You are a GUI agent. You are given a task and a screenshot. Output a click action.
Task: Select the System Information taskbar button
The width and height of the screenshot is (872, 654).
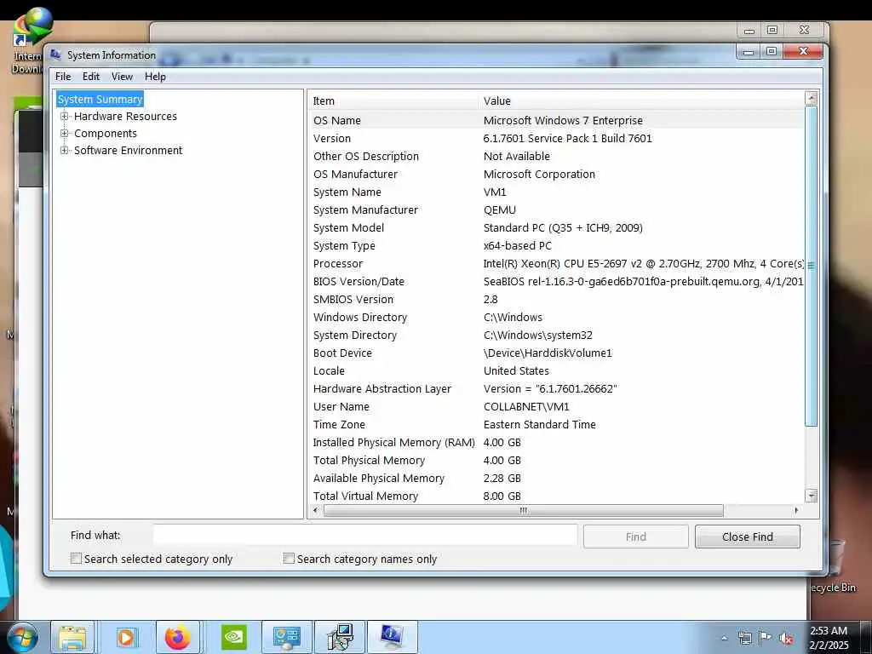[392, 637]
